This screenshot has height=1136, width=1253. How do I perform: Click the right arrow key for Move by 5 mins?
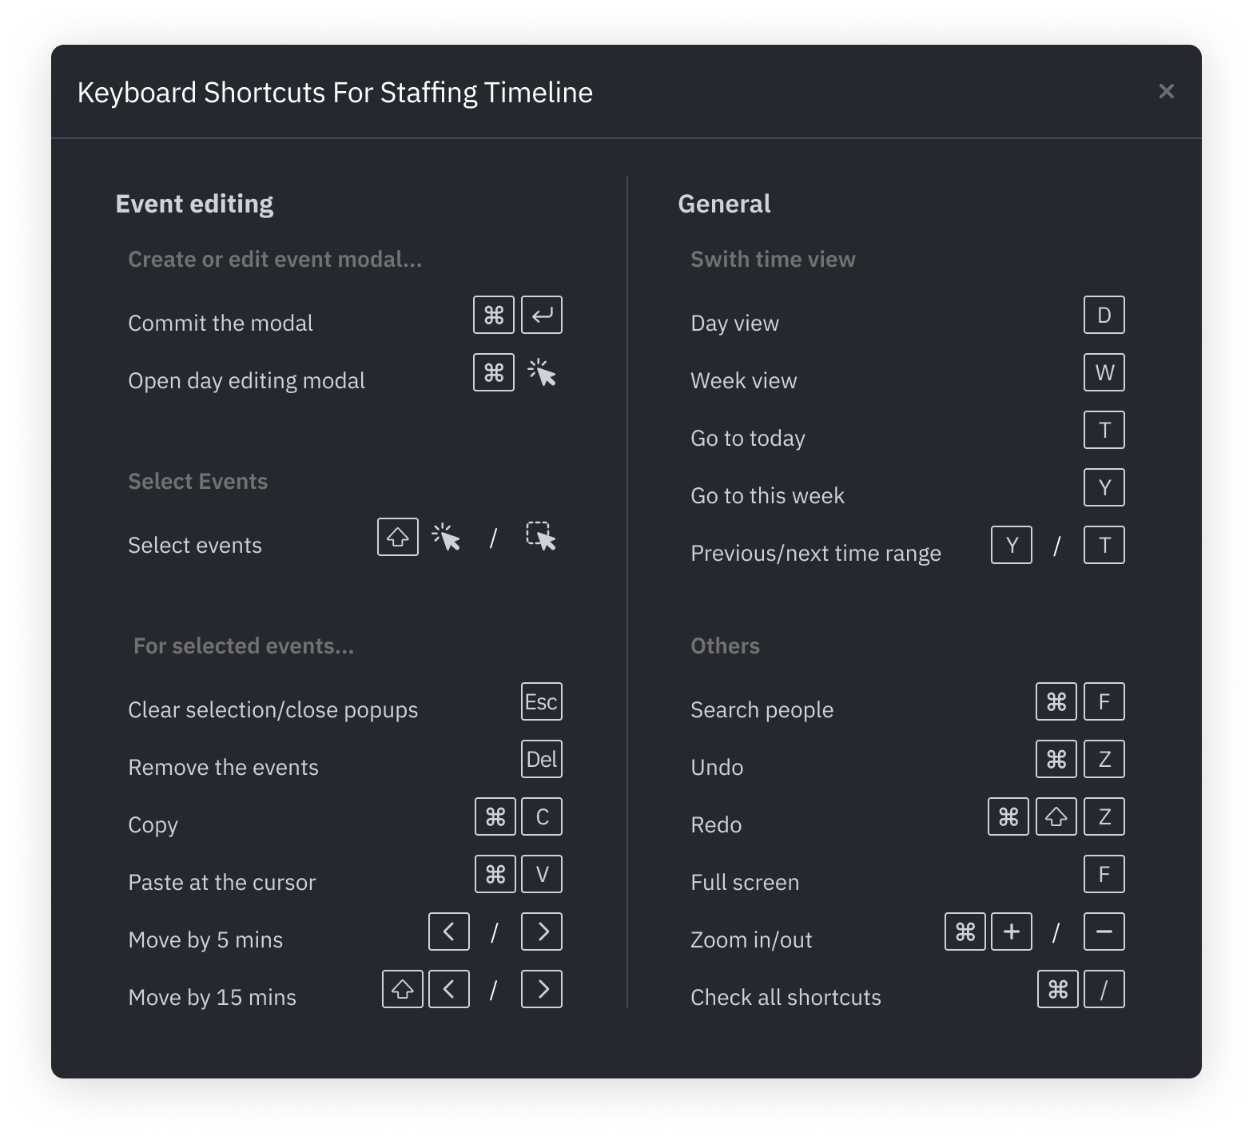(x=542, y=931)
